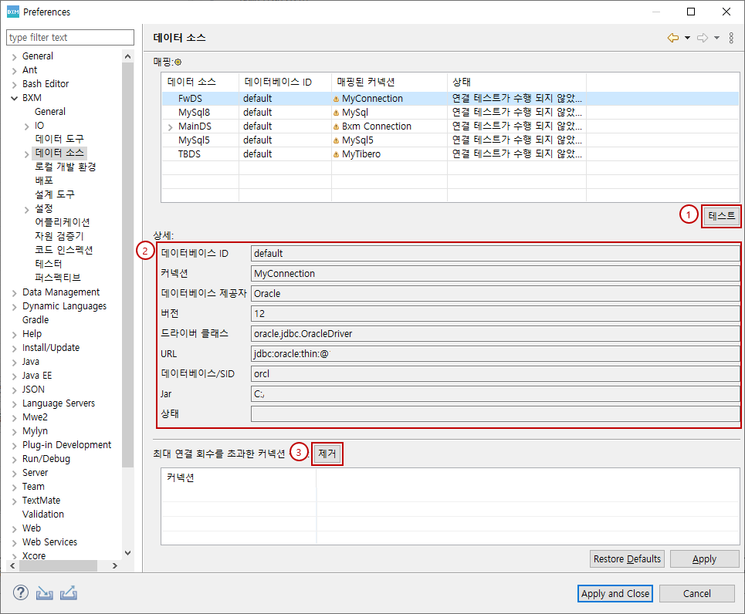Open the three-dot view menu

tap(731, 38)
